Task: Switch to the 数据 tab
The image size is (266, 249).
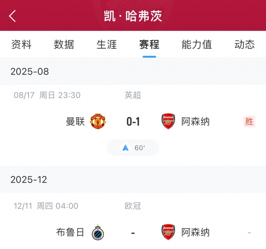Action: coord(64,45)
